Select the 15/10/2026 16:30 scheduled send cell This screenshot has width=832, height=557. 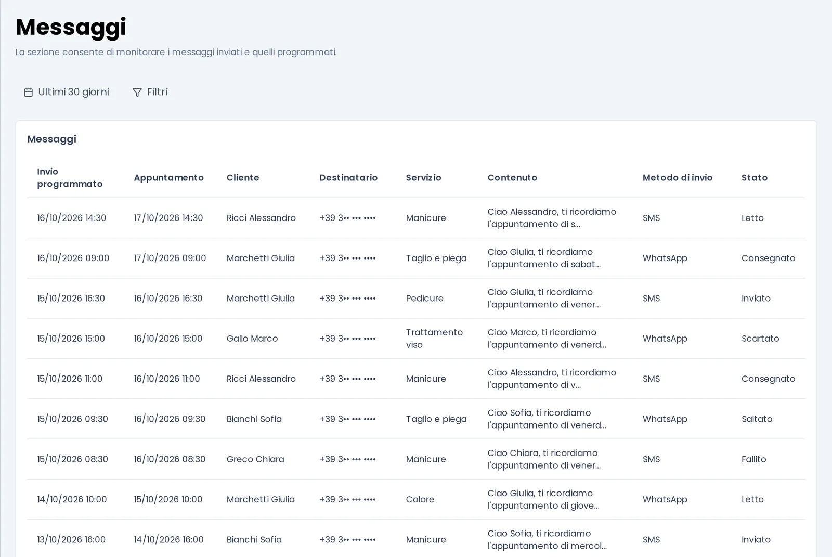tap(71, 299)
